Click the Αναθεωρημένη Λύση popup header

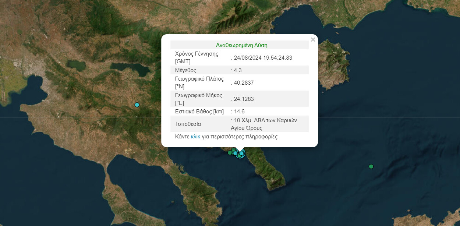(241, 45)
